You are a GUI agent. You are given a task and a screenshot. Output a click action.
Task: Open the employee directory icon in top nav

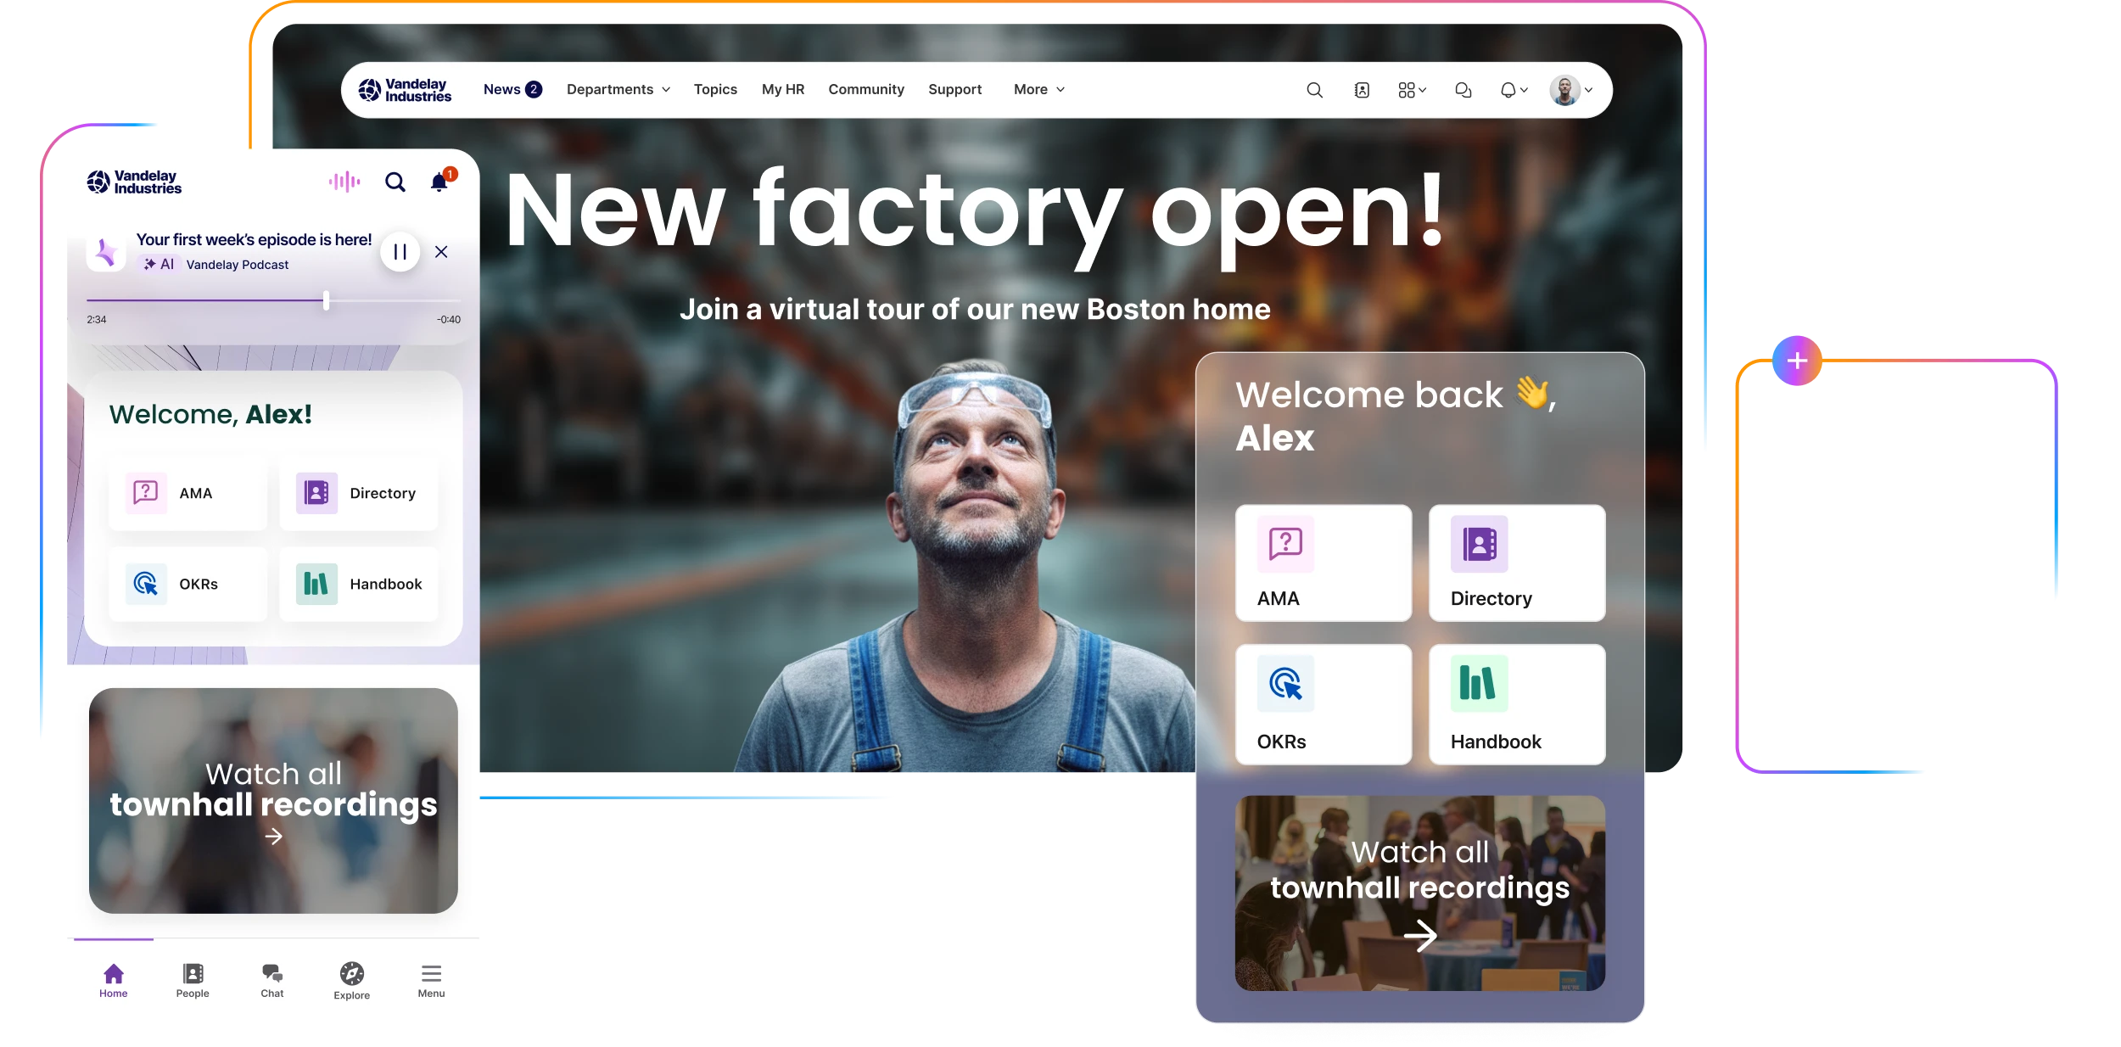click(1362, 89)
